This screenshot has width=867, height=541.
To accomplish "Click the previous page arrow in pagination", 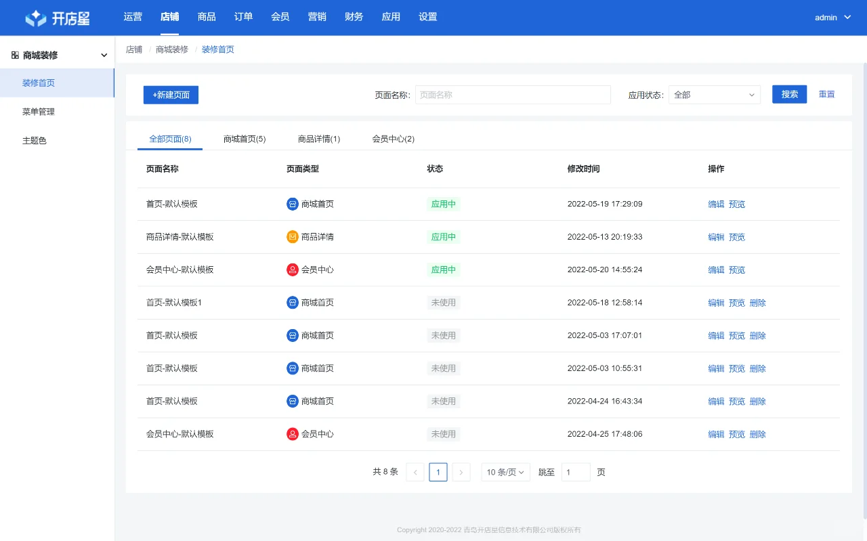I will click(415, 472).
